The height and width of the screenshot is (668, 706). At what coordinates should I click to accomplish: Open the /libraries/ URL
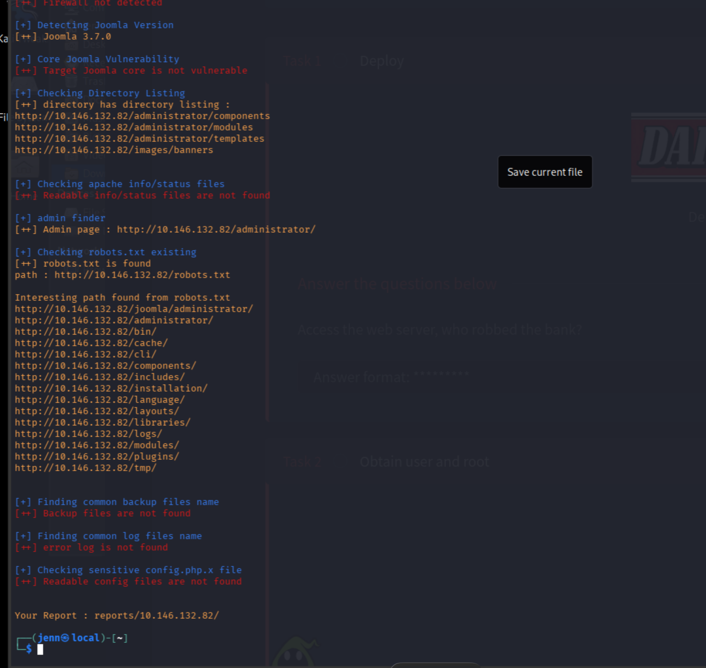(103, 422)
